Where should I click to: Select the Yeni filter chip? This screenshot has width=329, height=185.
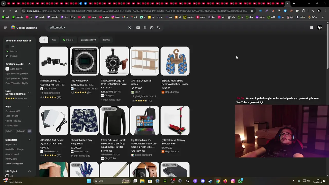[54, 40]
